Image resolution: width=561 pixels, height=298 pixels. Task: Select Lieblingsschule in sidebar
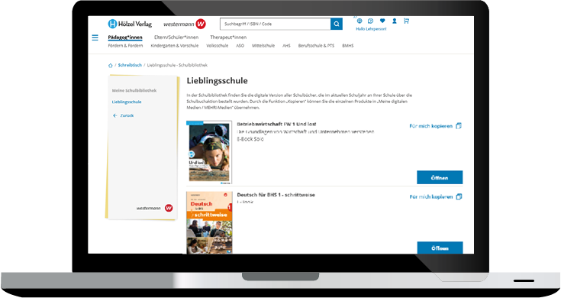(x=127, y=102)
